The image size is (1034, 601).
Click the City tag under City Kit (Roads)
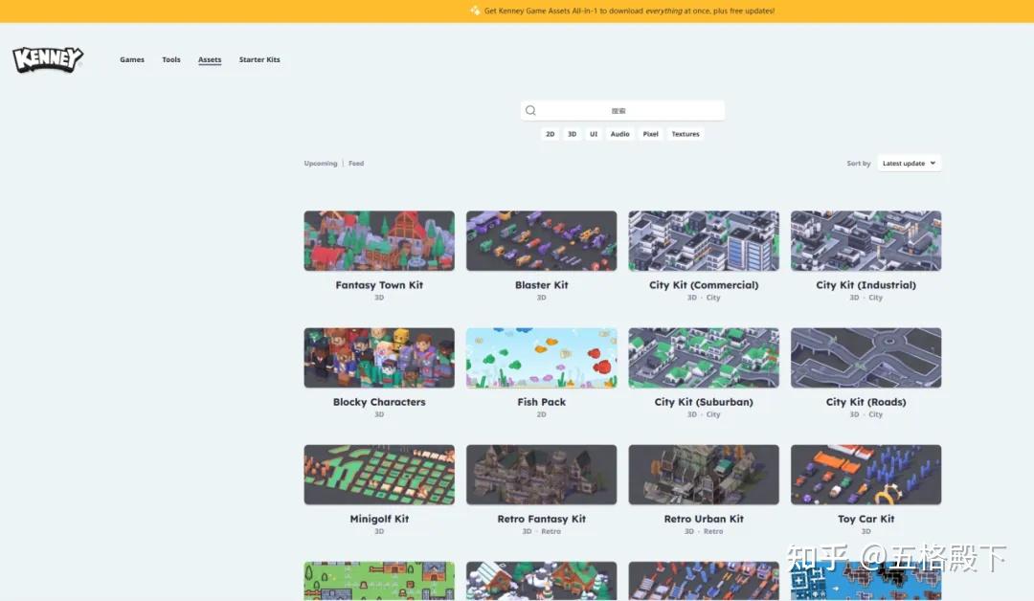(876, 414)
